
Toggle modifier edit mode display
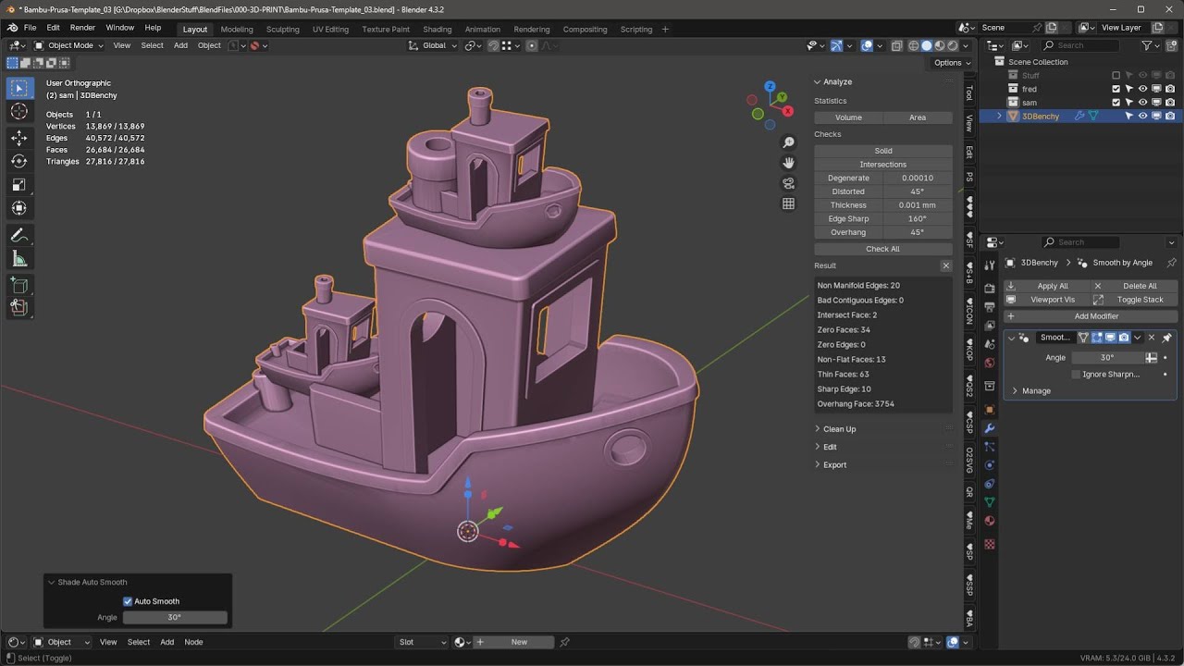pos(1097,338)
